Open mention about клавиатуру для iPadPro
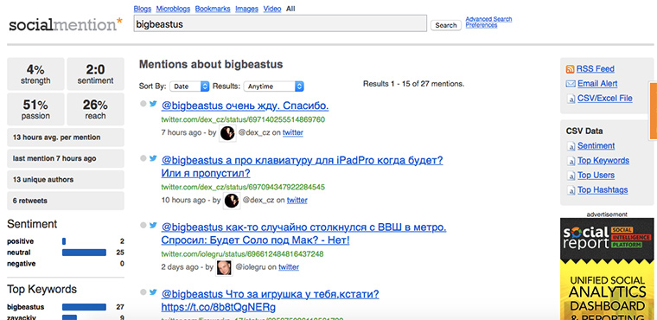This screenshot has width=657, height=320. pyautogui.click(x=302, y=167)
